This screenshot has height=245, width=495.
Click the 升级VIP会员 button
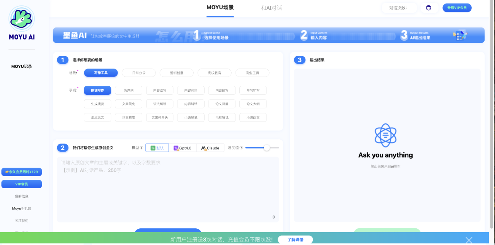point(457,7)
